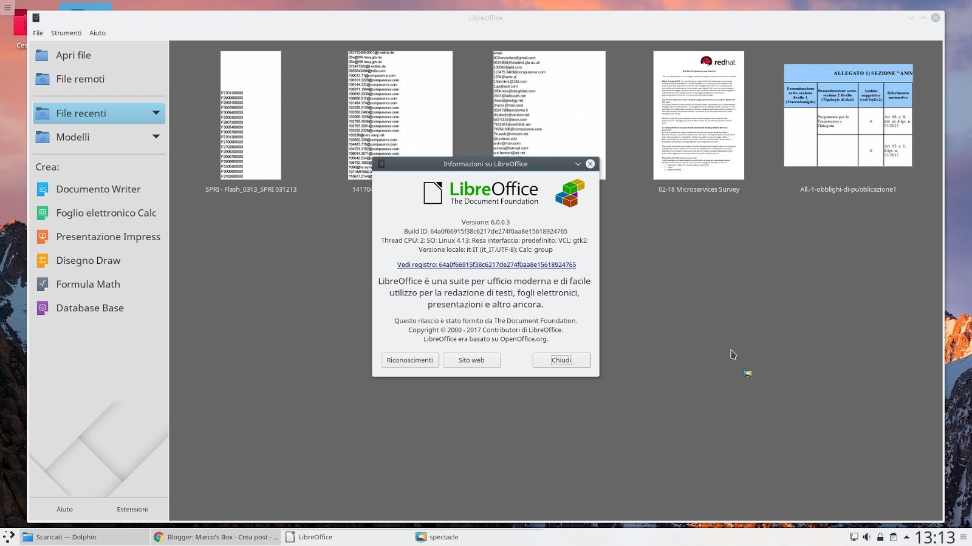The image size is (972, 546).
Task: Expand the Modelli dropdown arrow
Action: pyautogui.click(x=156, y=137)
